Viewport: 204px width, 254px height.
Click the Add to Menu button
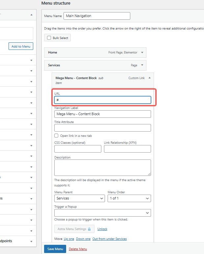[21, 47]
